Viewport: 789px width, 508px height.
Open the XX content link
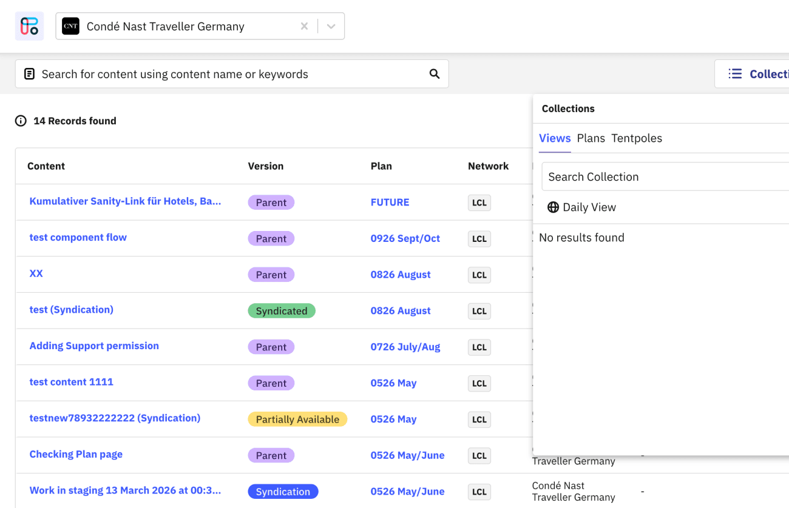36,273
